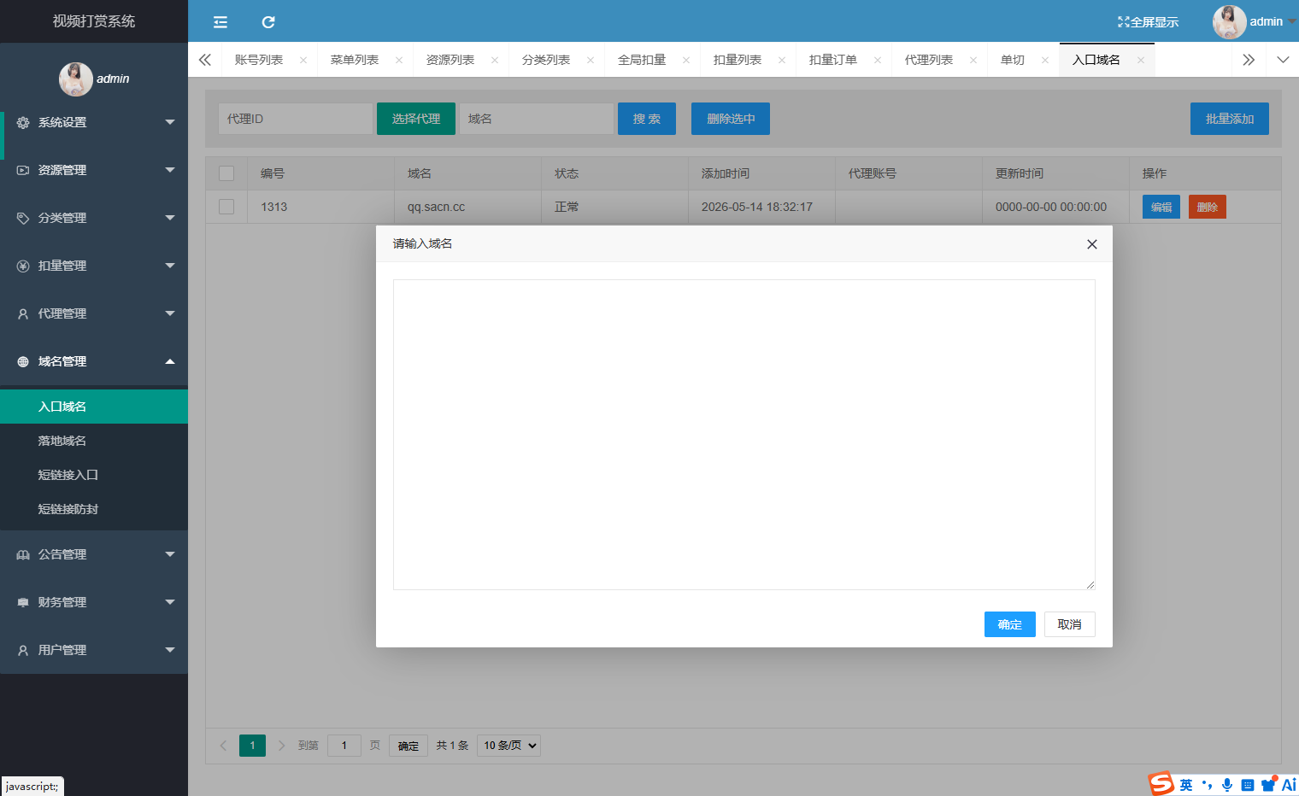Viewport: 1299px width, 796px height.
Task: Click the 搜索 button
Action: (x=647, y=119)
